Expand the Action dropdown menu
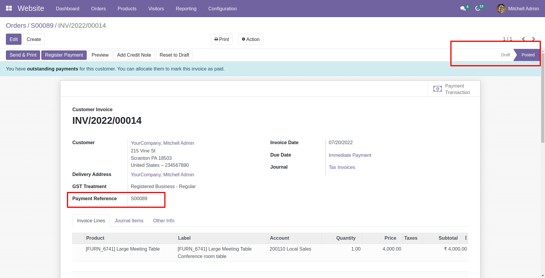 [x=251, y=39]
